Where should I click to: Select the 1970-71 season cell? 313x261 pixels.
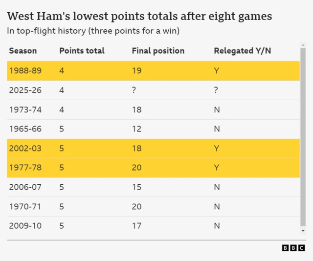tap(25, 207)
